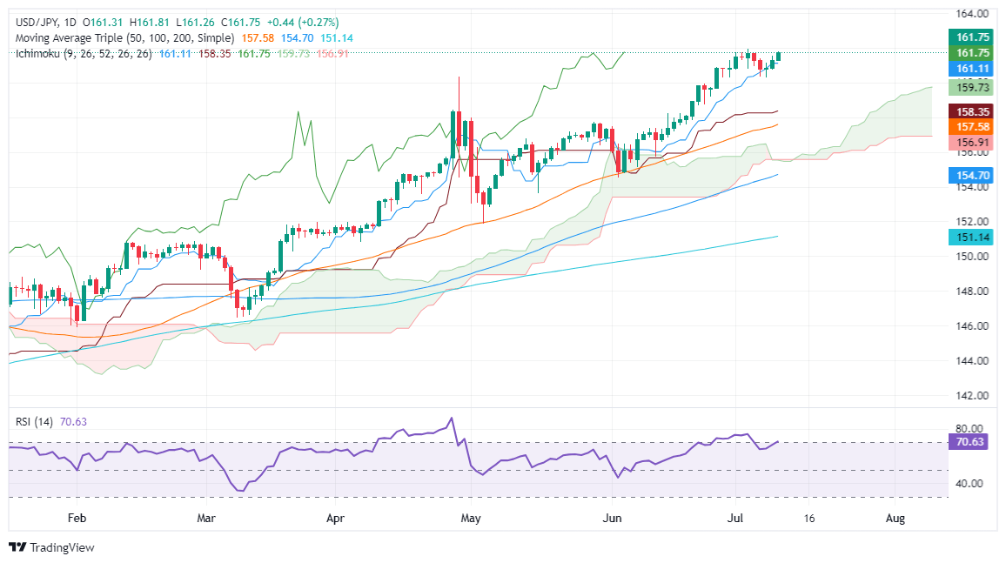Viewport: 1006px width, 563px height.
Task: Select the Ichimoku indicator legend
Action: [84, 54]
